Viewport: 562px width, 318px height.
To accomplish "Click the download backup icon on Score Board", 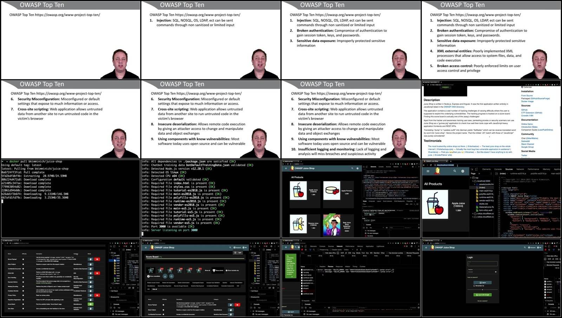I will [165, 276].
